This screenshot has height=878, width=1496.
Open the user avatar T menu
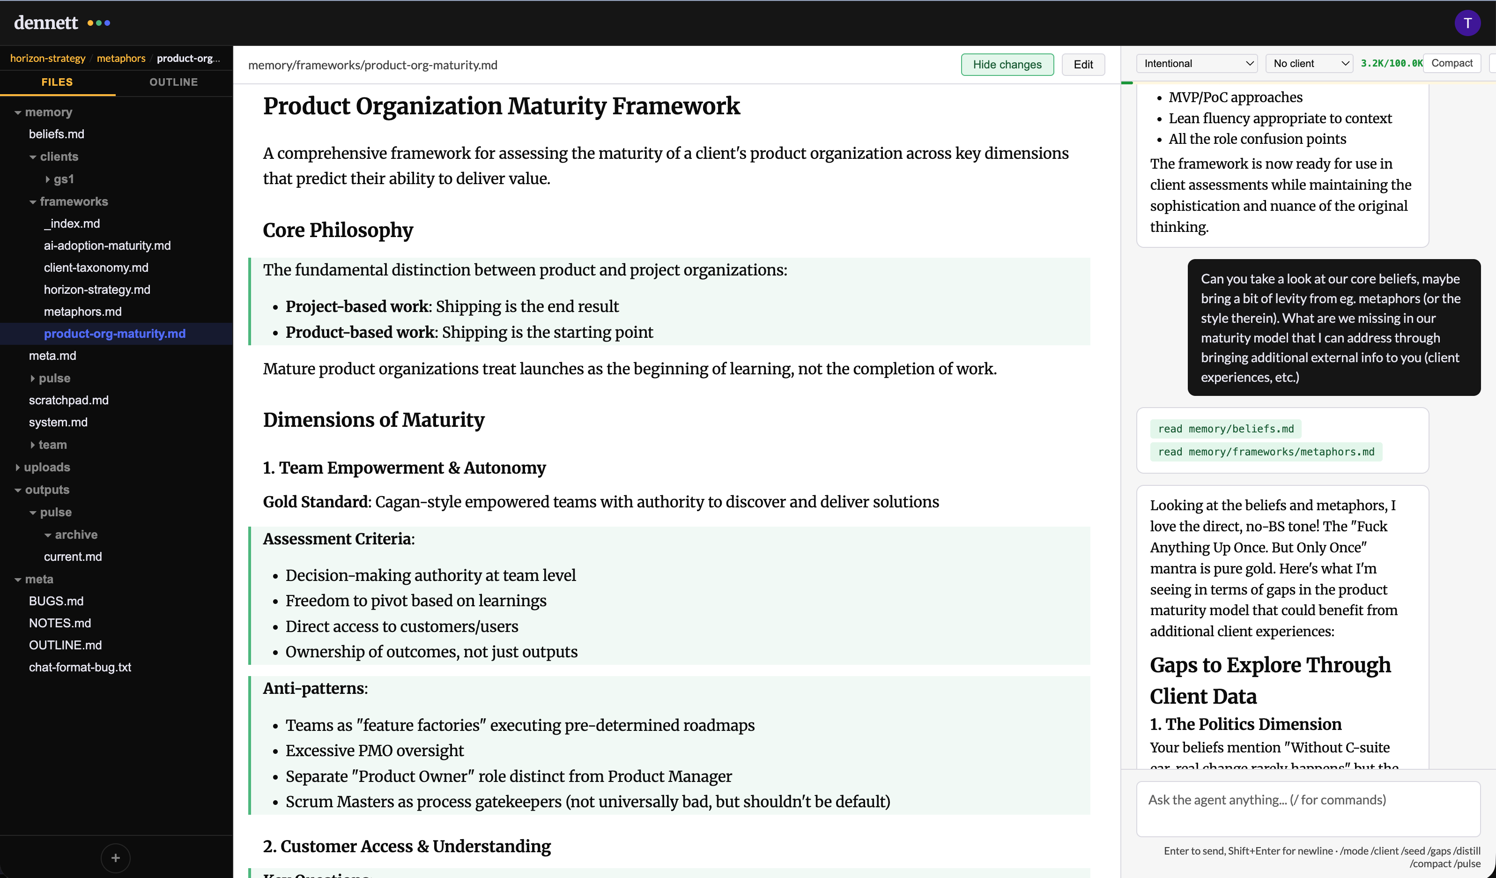tap(1467, 23)
